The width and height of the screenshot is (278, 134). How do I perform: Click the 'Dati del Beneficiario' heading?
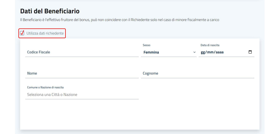coord(50,11)
